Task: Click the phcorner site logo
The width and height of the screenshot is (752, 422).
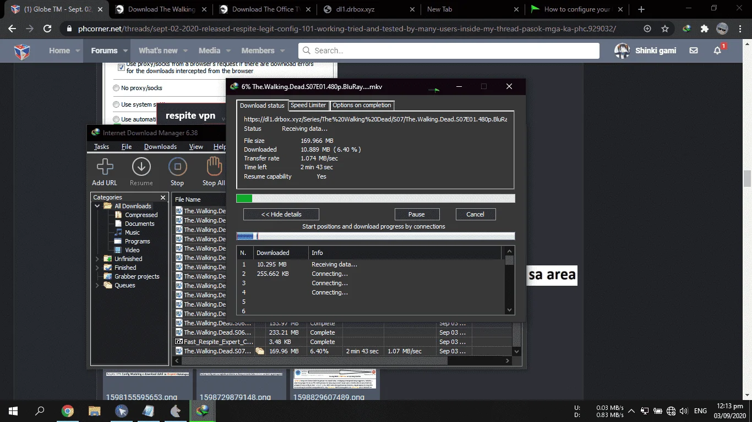Action: [x=22, y=51]
